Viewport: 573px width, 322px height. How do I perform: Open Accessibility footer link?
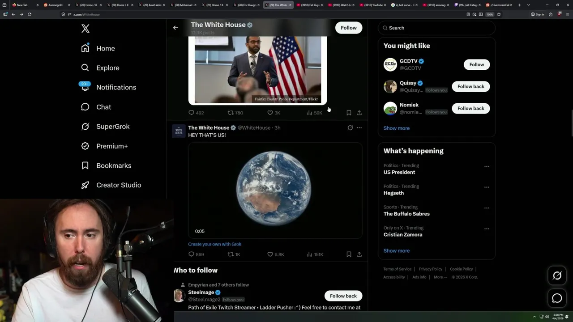pos(394,277)
